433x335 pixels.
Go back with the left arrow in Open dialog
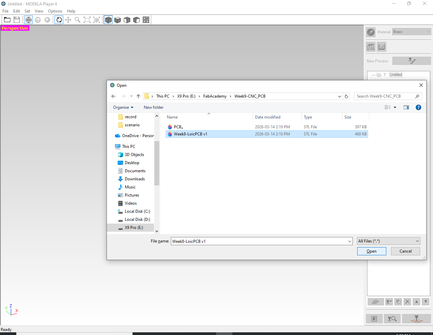pos(113,96)
